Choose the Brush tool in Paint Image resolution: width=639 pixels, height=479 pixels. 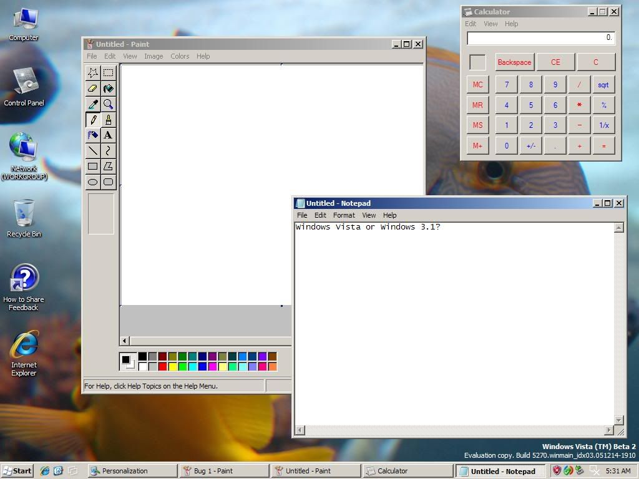(x=108, y=120)
